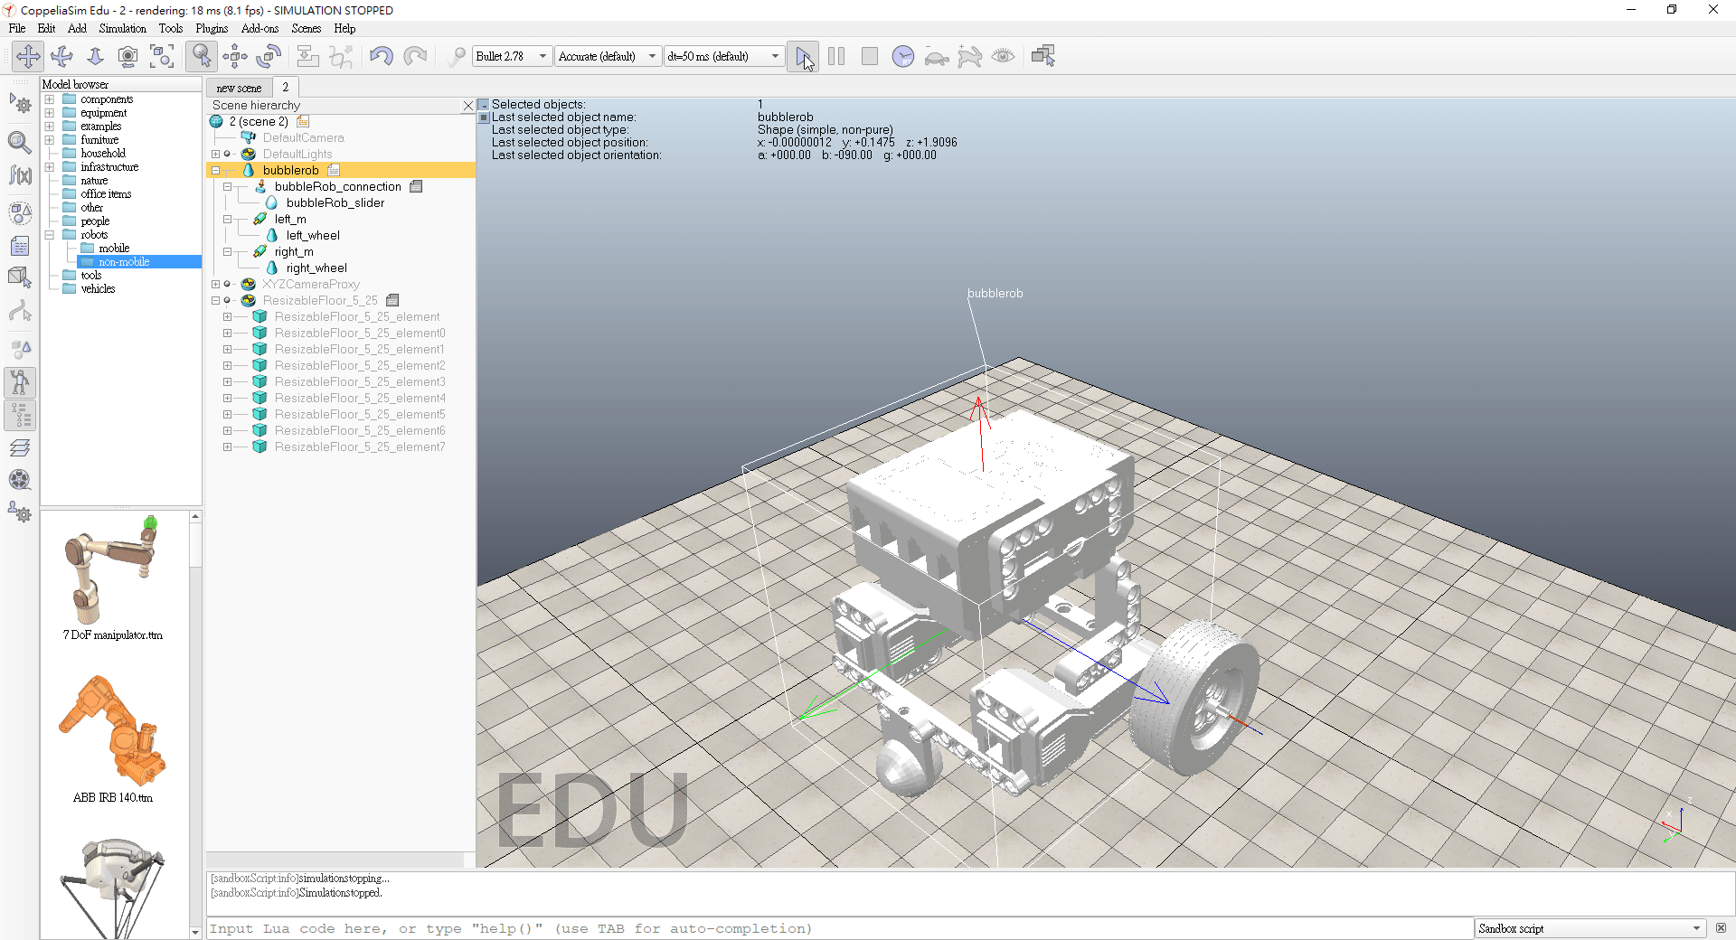Open the Scenes menu
Image resolution: width=1736 pixels, height=940 pixels.
click(x=306, y=28)
